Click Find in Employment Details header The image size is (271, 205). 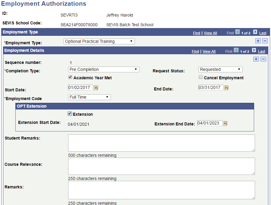[195, 51]
